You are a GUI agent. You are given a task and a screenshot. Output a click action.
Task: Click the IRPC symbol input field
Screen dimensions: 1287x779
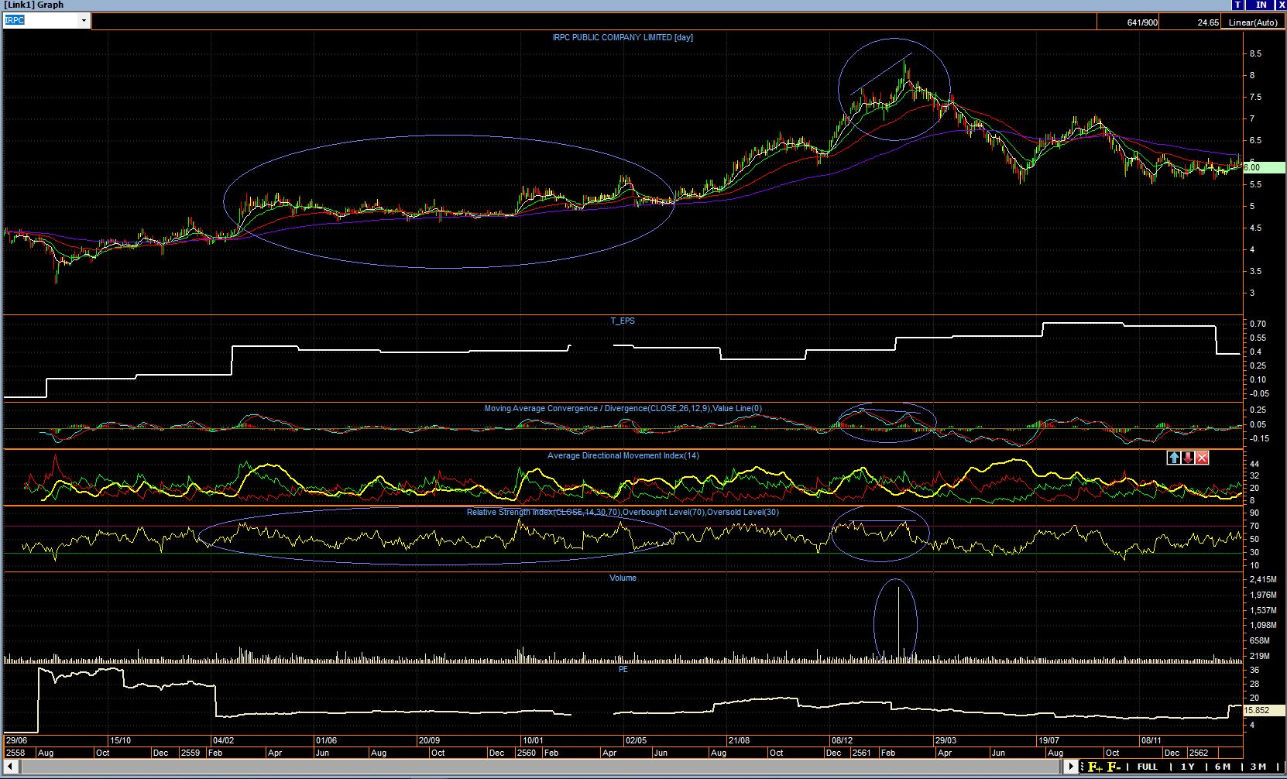click(x=40, y=21)
